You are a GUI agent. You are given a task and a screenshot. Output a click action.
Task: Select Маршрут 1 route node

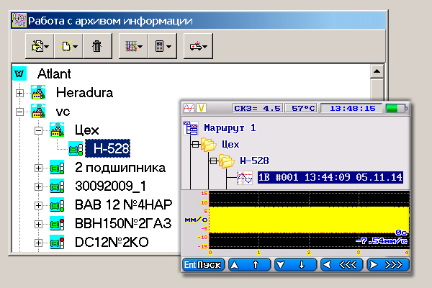tap(230, 128)
